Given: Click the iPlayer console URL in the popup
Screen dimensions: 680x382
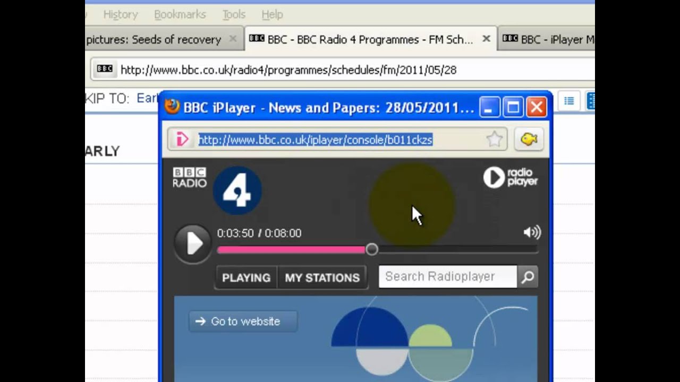Looking at the screenshot, I should tap(316, 140).
